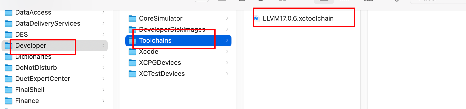This screenshot has height=109, width=466.
Task: Click the FinalShell folder icon
Action: (x=9, y=90)
